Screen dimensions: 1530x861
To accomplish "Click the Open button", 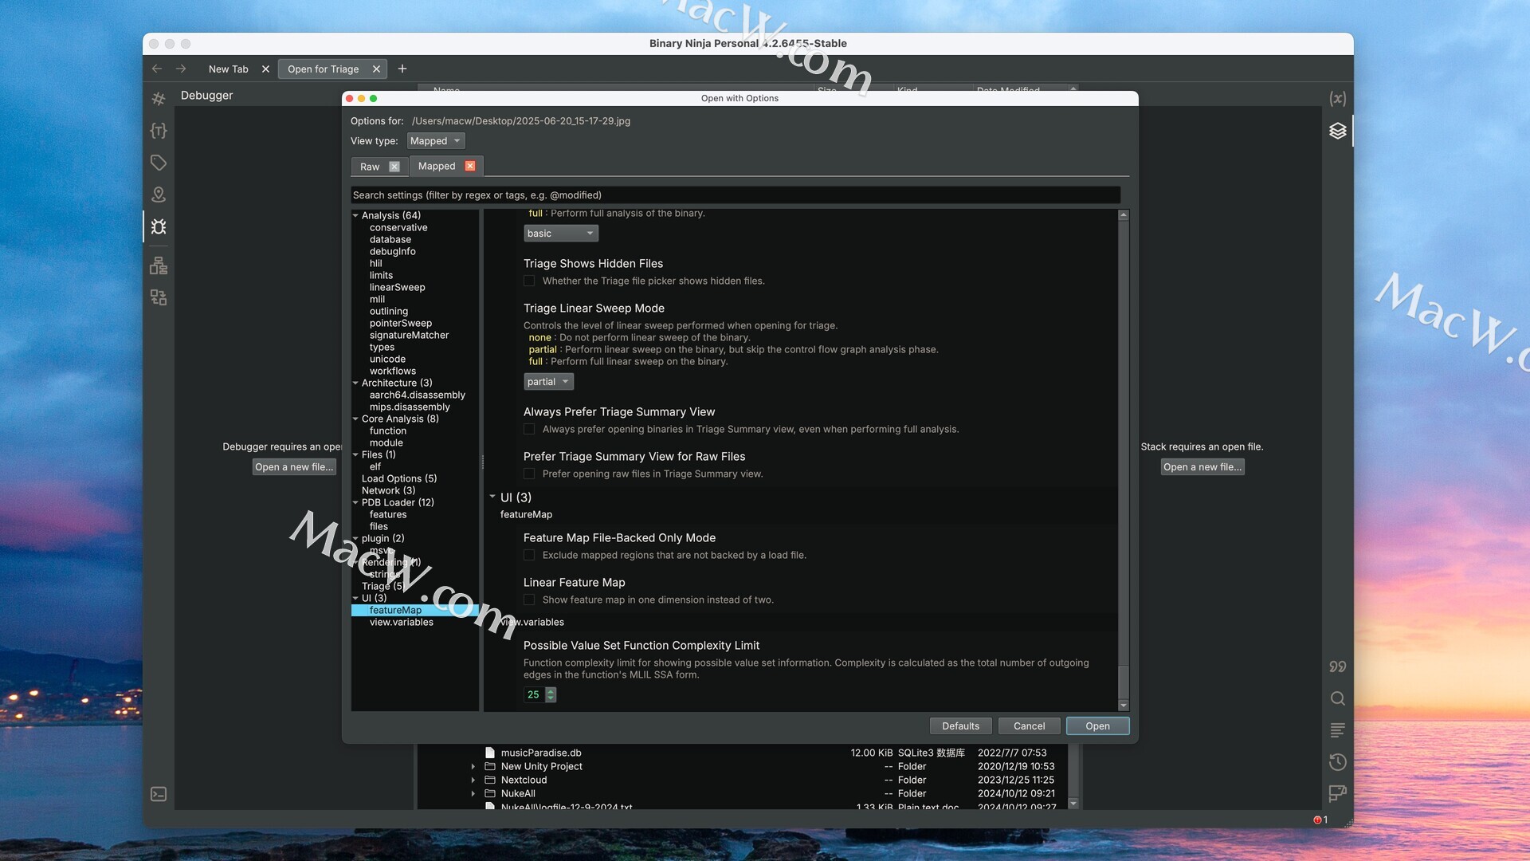I will (1097, 726).
